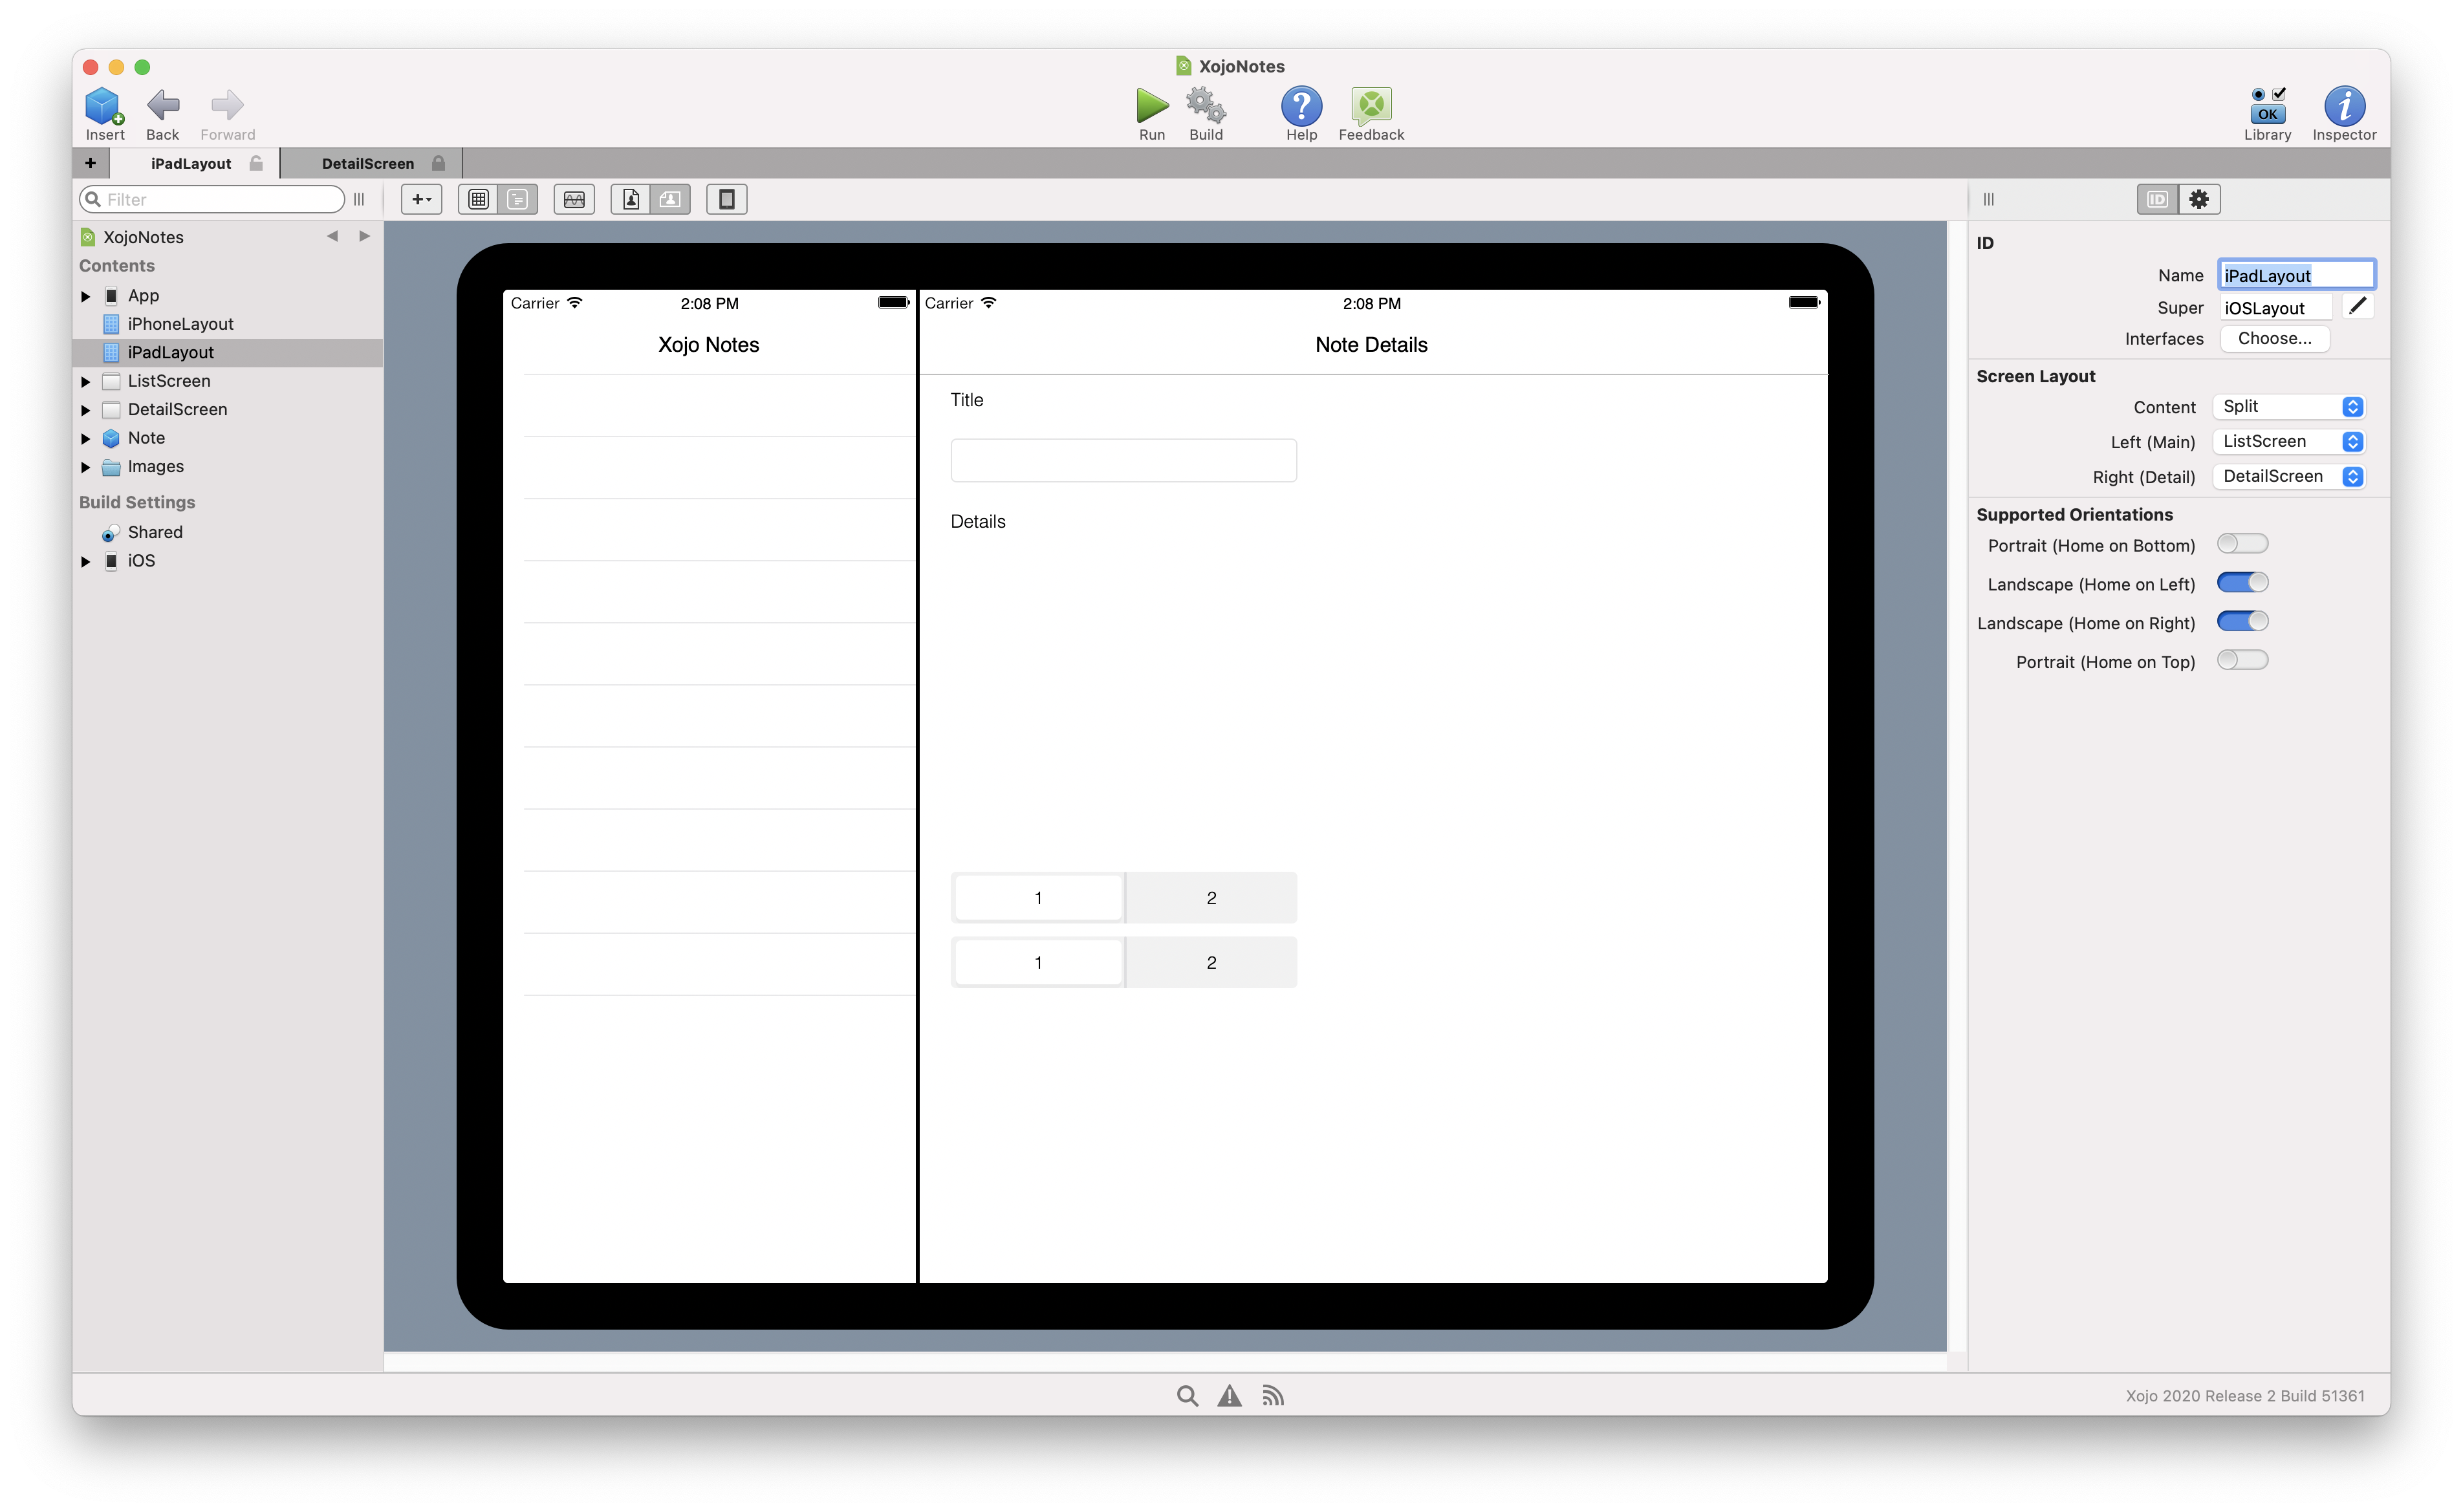The height and width of the screenshot is (1512, 2463).
Task: Expand the App tree item
Action: (x=85, y=294)
